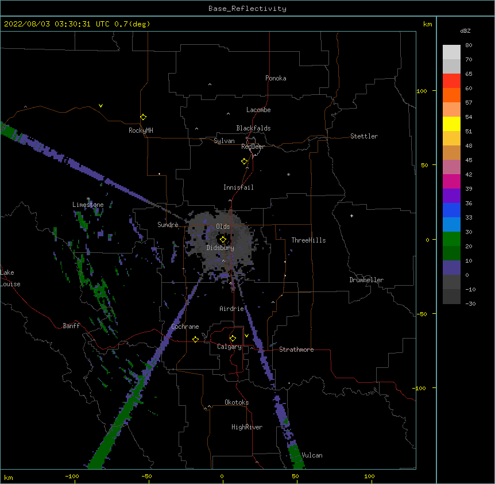Click the Drumheller label
Viewport: 495px width, 484px height.
click(x=366, y=280)
